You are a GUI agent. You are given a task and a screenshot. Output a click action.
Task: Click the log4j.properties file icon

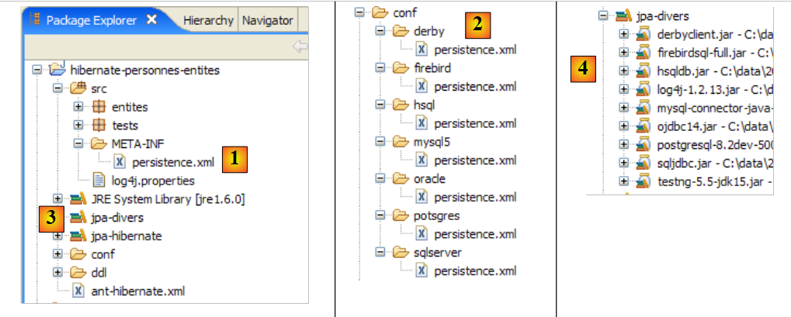pos(99,181)
